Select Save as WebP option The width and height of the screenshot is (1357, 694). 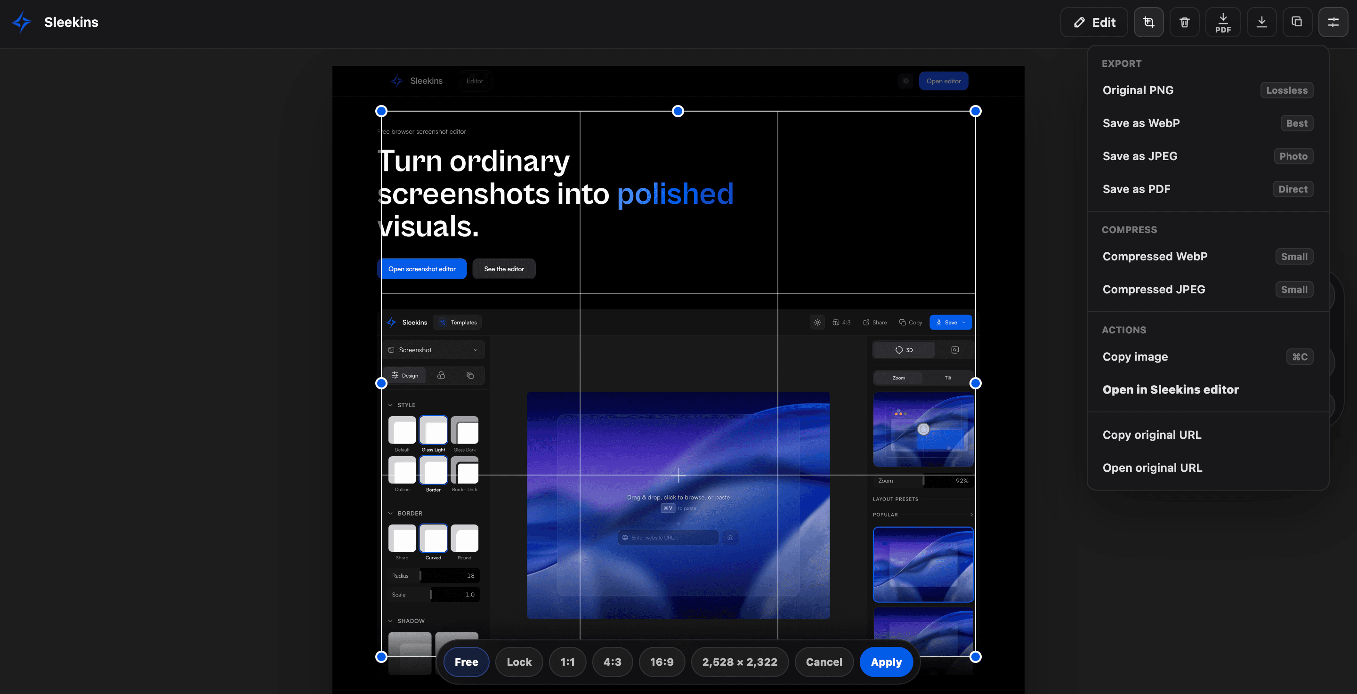tap(1207, 123)
